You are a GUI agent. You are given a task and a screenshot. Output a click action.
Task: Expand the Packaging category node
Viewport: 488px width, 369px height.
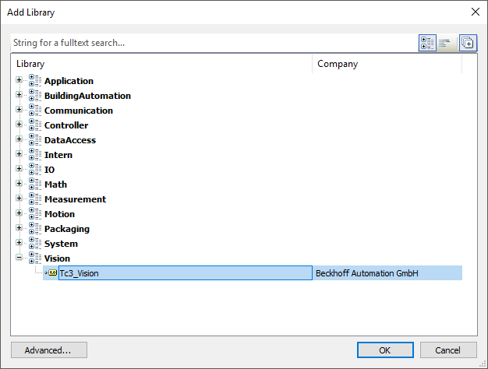point(19,228)
